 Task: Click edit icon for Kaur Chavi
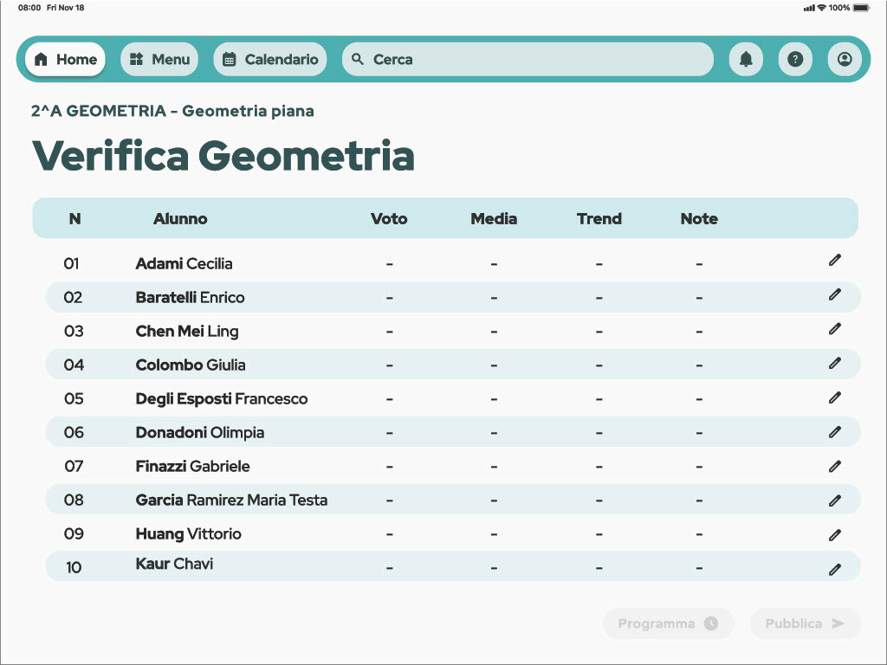(x=834, y=569)
